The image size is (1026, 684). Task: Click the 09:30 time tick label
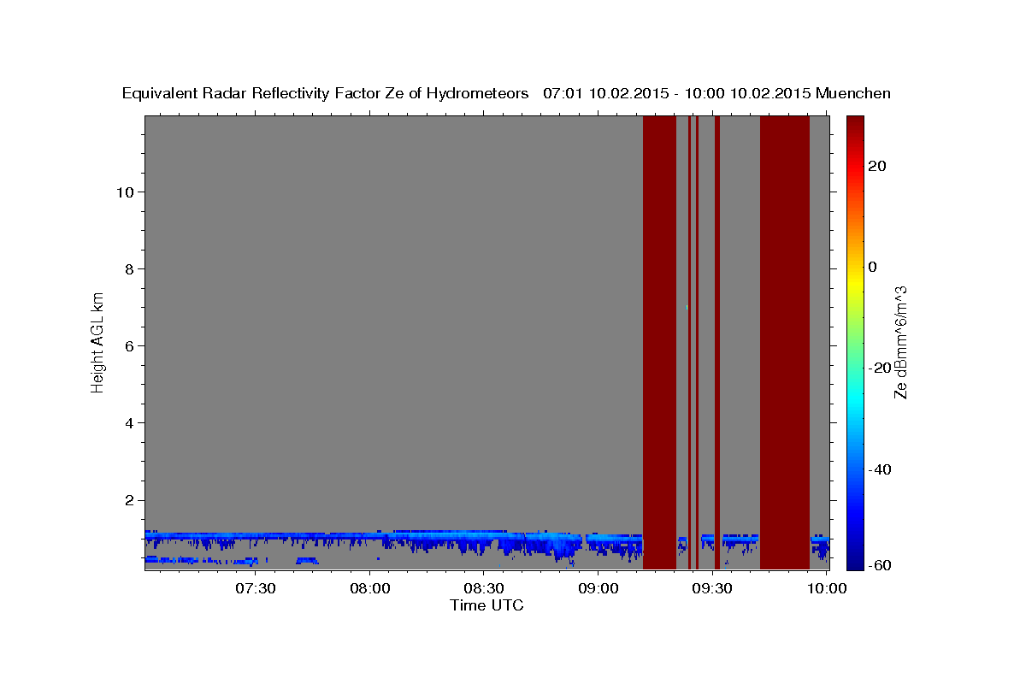[x=712, y=588]
